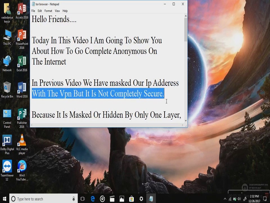Open the View menu in Notepad
The image size is (270, 203).
(57, 11)
